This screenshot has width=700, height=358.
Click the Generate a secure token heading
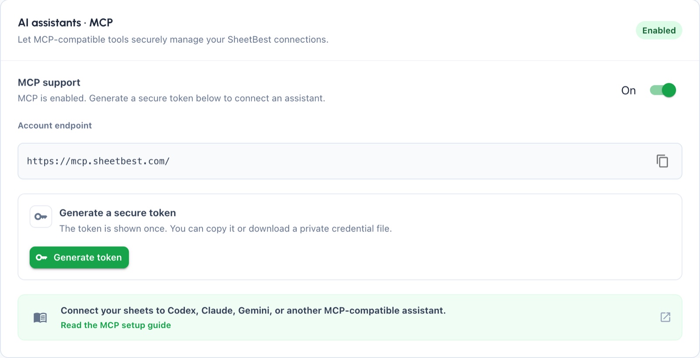pyautogui.click(x=118, y=213)
